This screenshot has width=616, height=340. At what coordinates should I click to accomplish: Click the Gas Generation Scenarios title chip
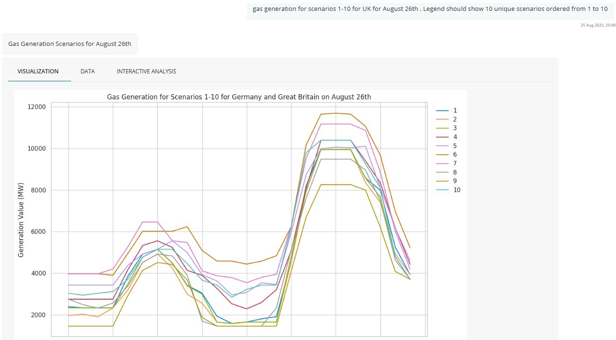click(69, 44)
